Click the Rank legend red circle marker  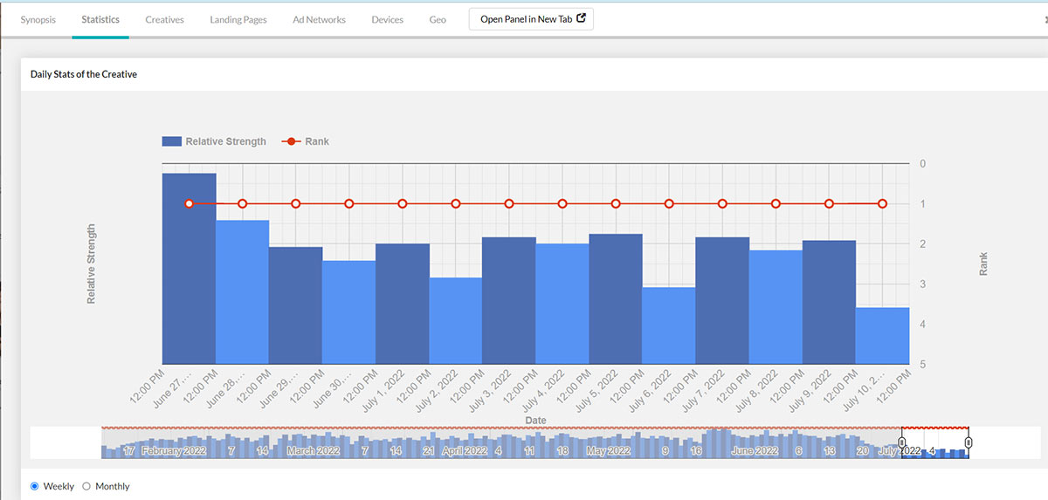(x=292, y=141)
